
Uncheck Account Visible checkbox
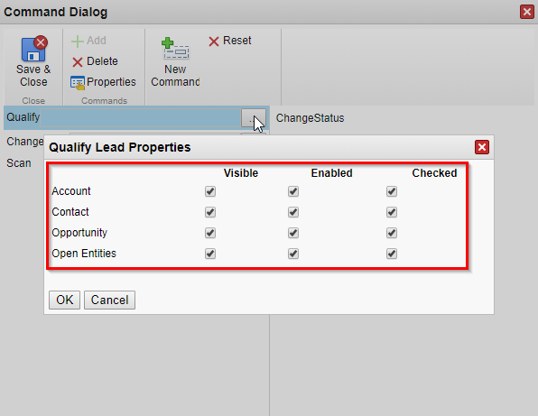click(x=210, y=191)
